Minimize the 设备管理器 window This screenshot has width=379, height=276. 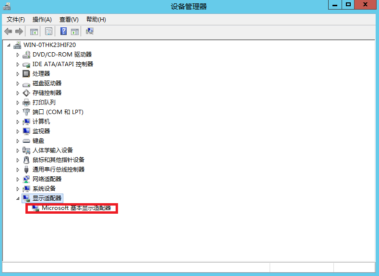[335, 5]
